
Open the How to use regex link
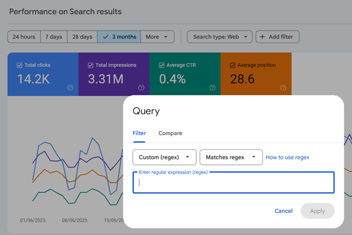pos(288,157)
